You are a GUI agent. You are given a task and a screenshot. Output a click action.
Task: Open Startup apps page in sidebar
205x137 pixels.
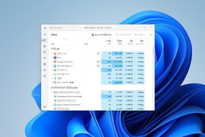45,58
